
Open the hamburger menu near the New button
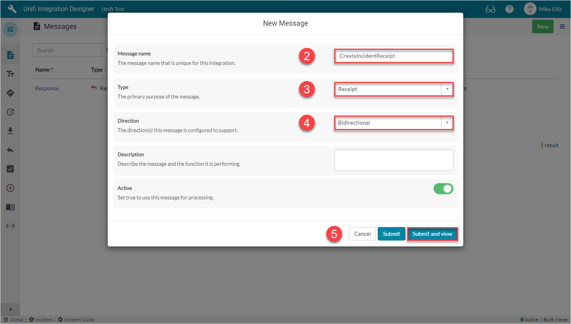click(562, 26)
